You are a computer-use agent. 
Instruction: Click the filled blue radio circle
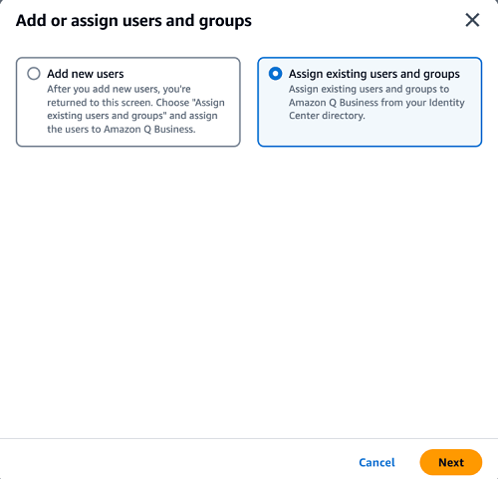(x=275, y=74)
